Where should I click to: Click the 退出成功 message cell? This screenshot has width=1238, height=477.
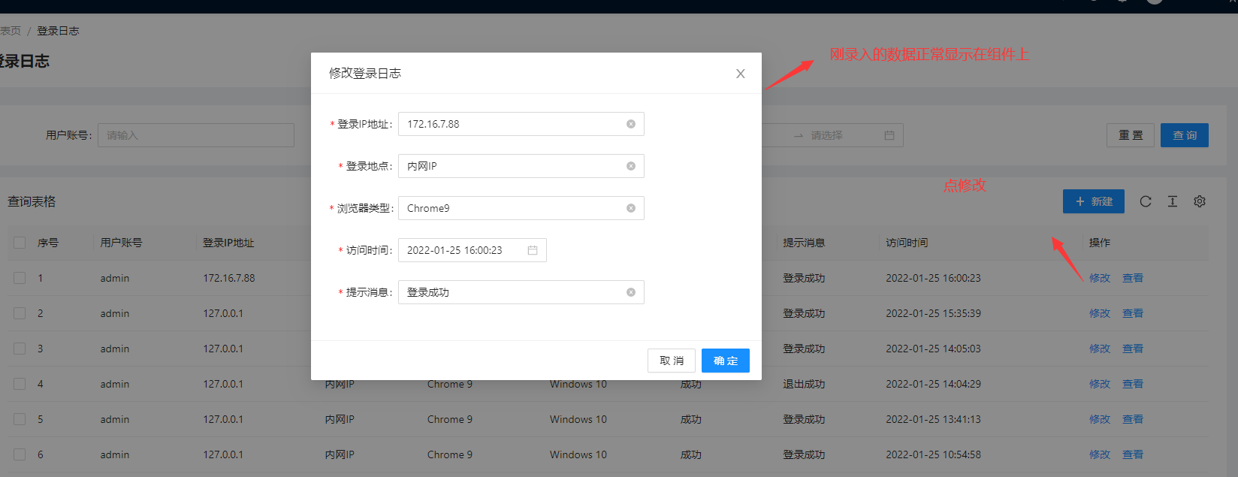tap(804, 384)
